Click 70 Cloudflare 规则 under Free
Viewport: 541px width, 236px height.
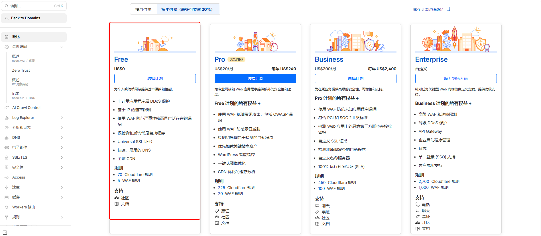(x=135, y=175)
